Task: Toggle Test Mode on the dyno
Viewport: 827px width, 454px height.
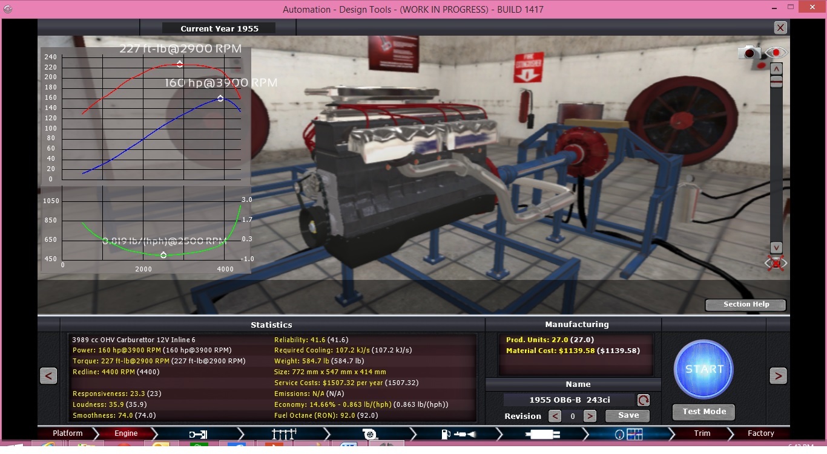Action: point(703,412)
